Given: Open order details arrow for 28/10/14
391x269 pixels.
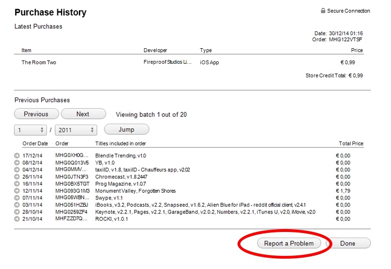Looking at the screenshot, I should [x=17, y=212].
